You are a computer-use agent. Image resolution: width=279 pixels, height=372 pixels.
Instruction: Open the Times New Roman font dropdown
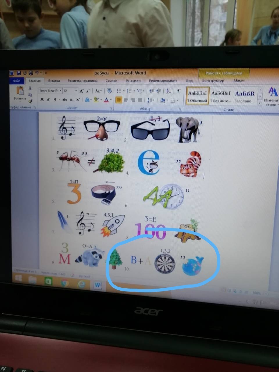tap(60, 91)
